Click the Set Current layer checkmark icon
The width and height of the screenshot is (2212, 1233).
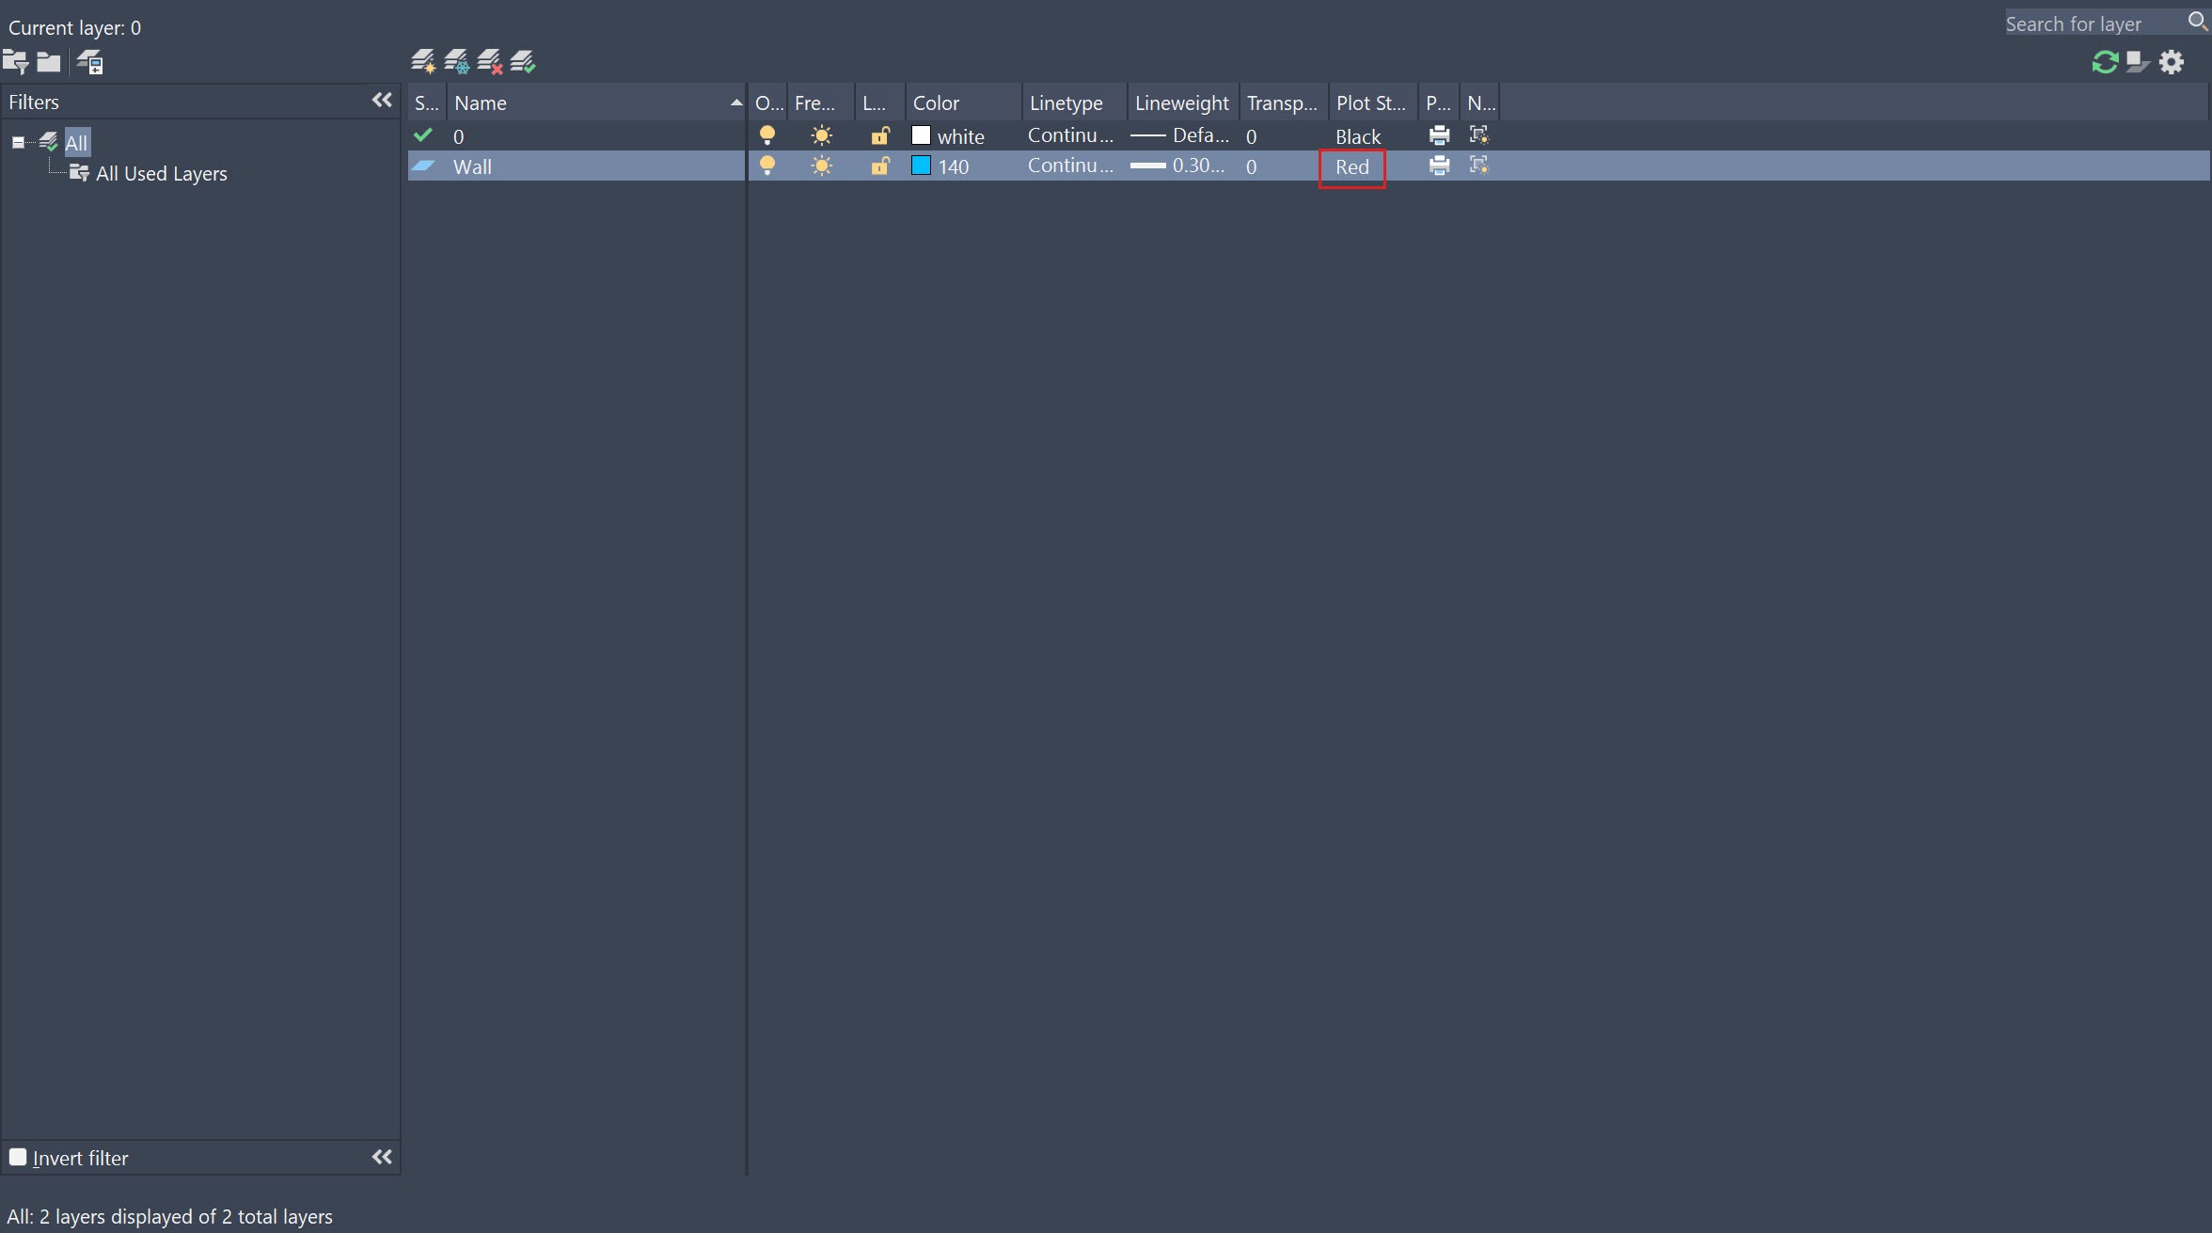pyautogui.click(x=523, y=62)
